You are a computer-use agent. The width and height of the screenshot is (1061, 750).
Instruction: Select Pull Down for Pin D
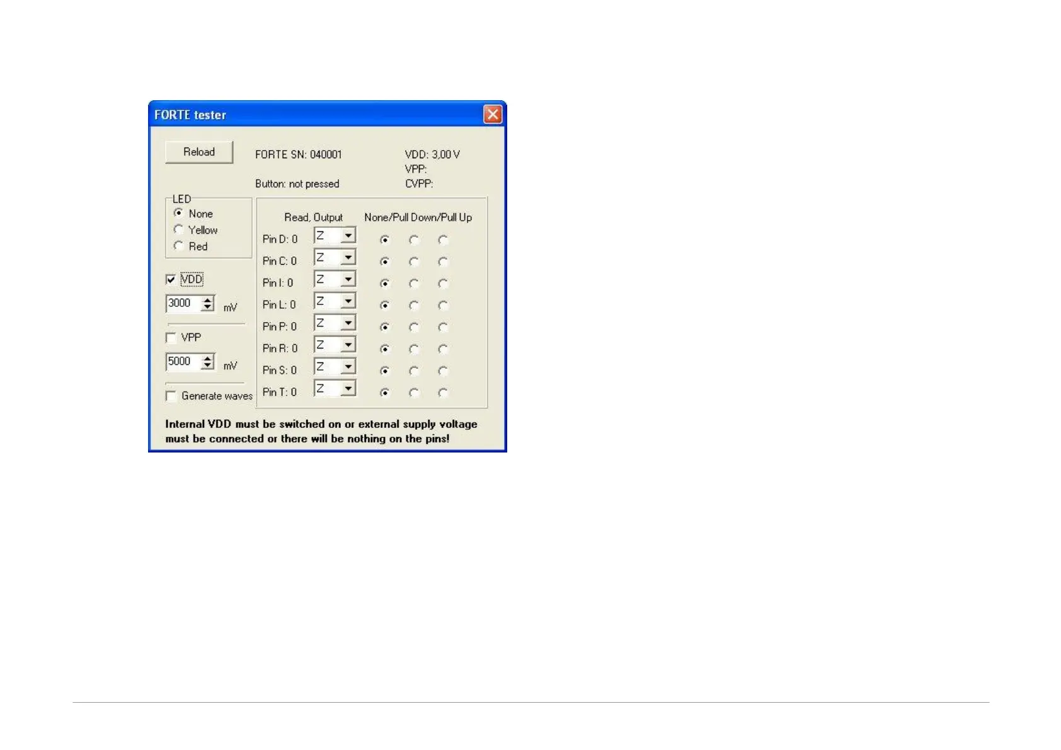[414, 240]
